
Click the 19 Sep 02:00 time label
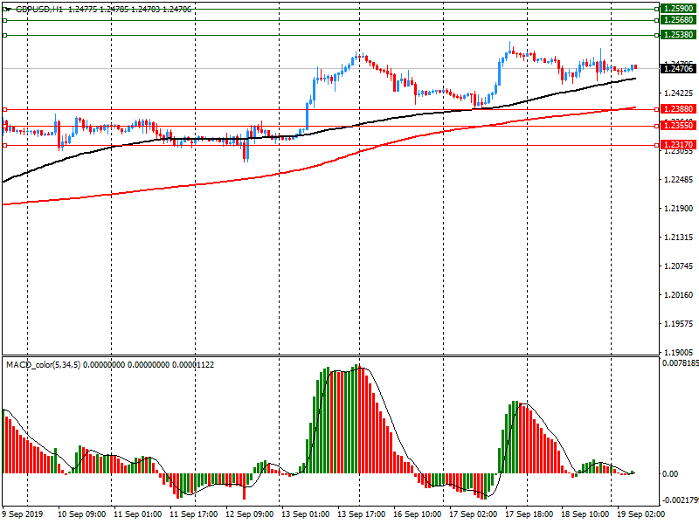(641, 514)
